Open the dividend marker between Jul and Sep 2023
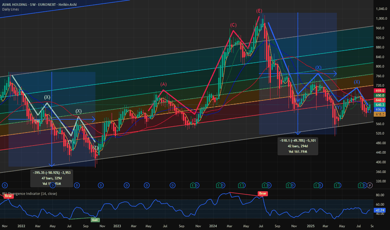Viewport: 390px width, 230px height. [x=172, y=185]
